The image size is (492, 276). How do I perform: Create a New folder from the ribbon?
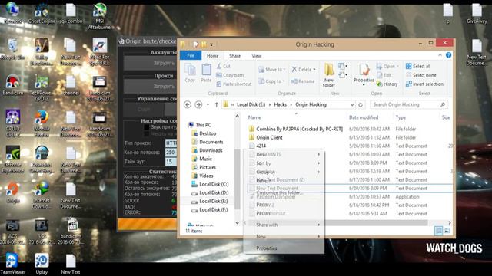329,75
